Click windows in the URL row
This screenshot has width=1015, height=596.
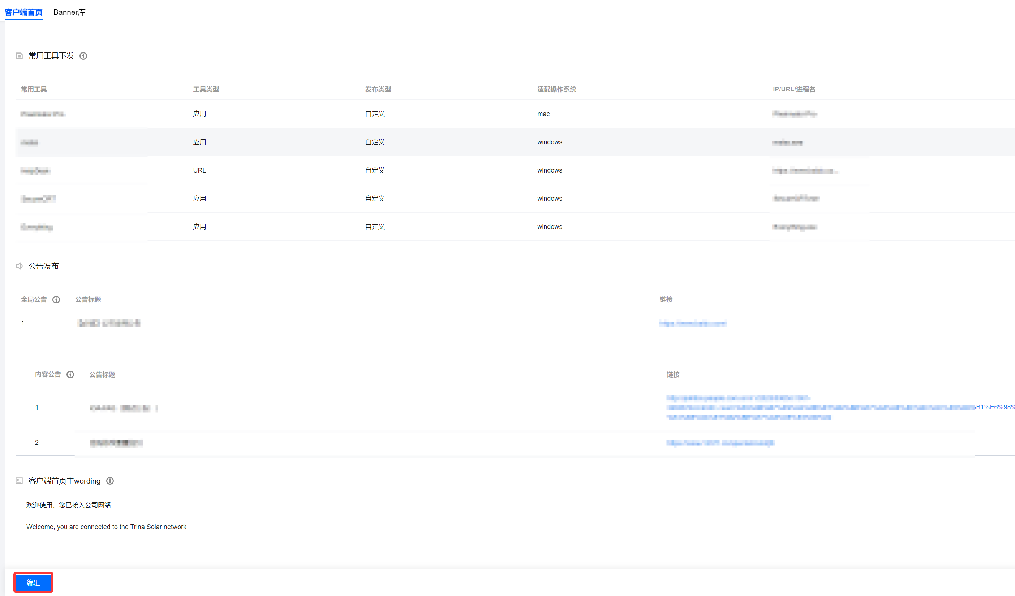pyautogui.click(x=549, y=170)
